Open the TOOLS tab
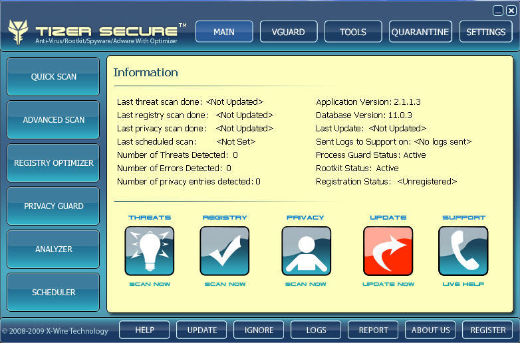 [x=353, y=32]
